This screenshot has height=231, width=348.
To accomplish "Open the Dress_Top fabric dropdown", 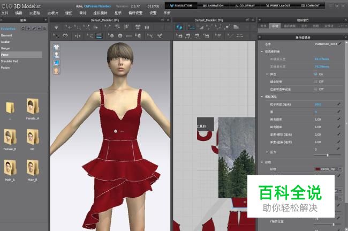I will coord(341,169).
